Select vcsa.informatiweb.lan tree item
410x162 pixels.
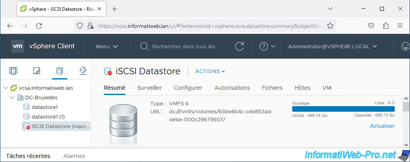[x=46, y=88]
